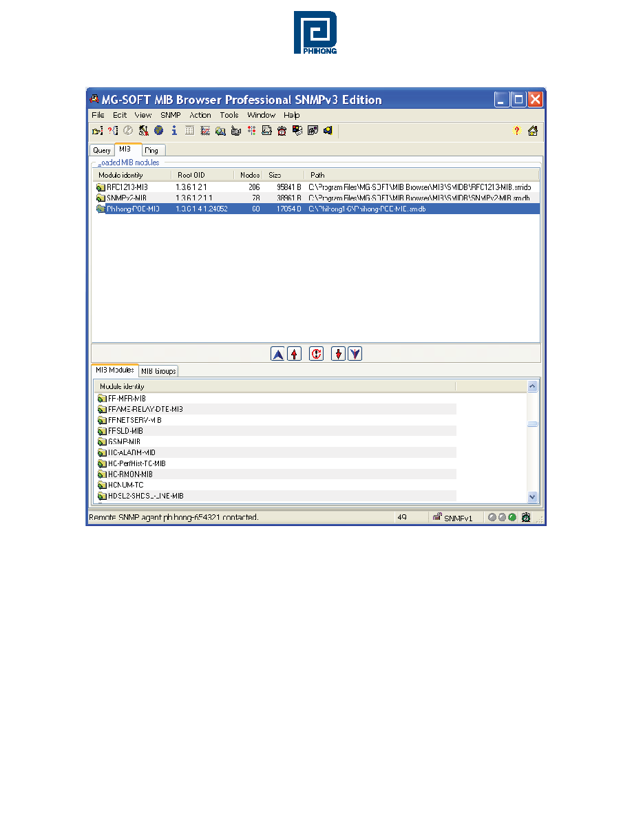This screenshot has width=632, height=818.
Task: Click the greyed-out stop circle toolbar icon
Action: pos(128,130)
